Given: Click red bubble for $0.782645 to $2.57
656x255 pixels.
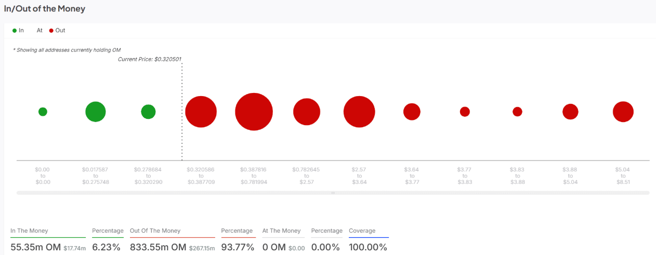Looking at the screenshot, I should coord(307,112).
